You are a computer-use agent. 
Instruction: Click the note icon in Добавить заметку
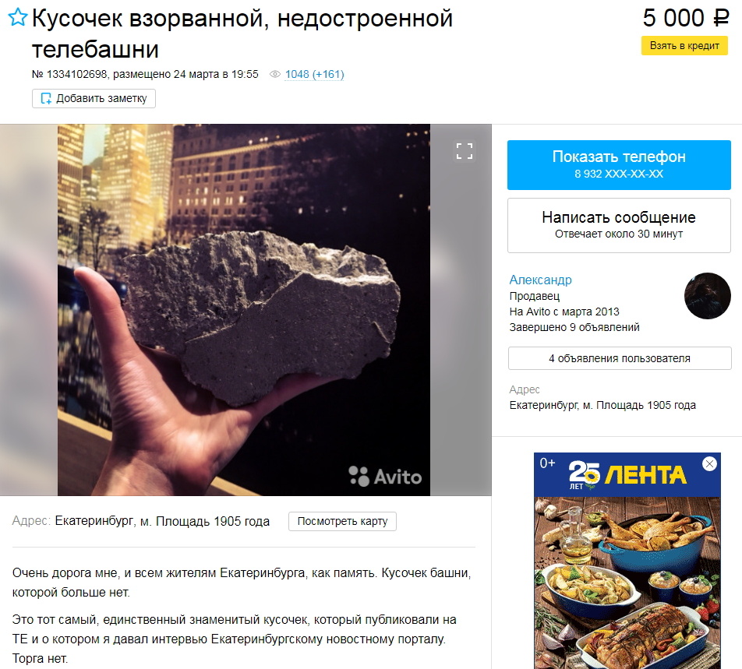(46, 98)
